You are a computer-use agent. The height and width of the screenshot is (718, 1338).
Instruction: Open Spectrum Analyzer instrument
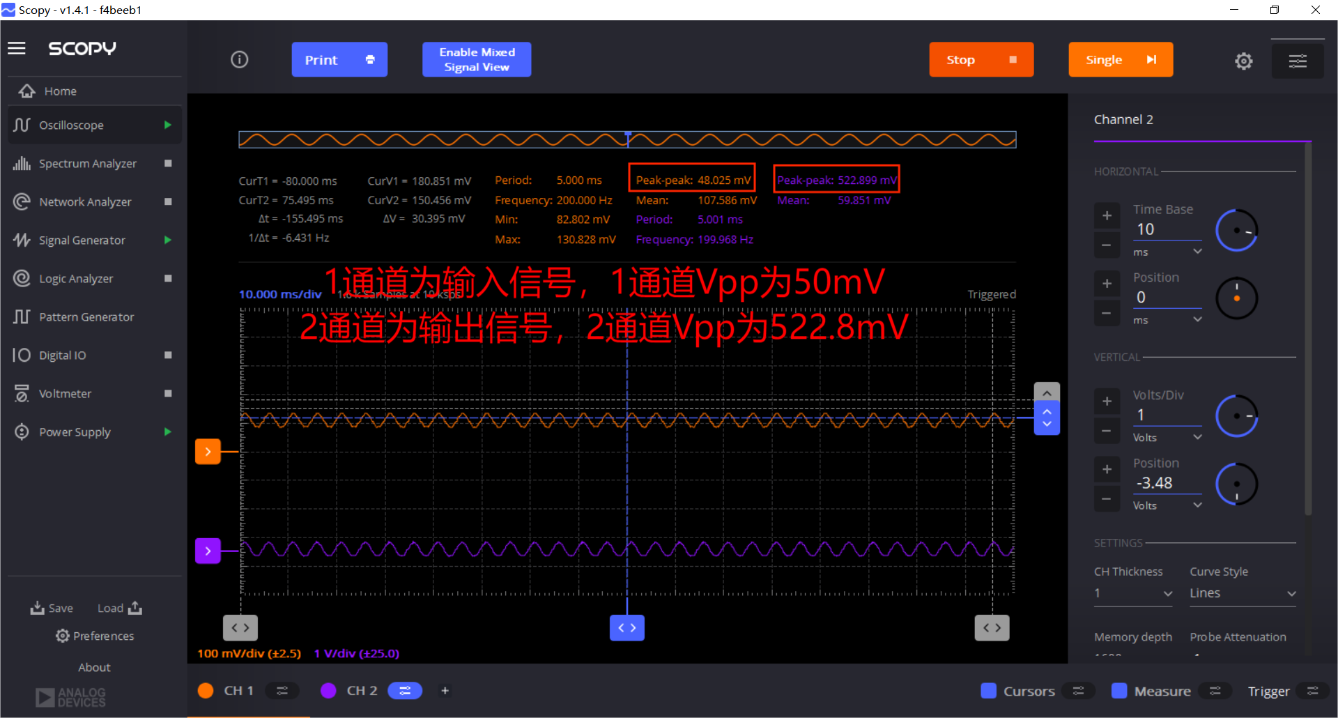pyautogui.click(x=88, y=164)
